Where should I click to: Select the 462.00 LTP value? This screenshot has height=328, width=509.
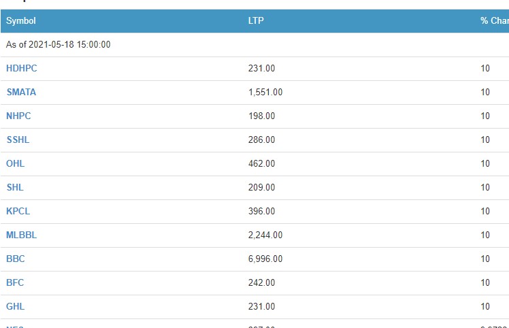point(262,163)
